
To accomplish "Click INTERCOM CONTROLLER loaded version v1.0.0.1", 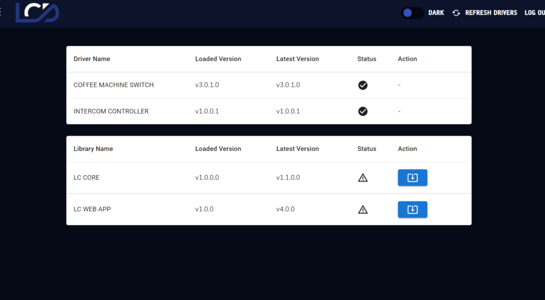I will click(207, 112).
